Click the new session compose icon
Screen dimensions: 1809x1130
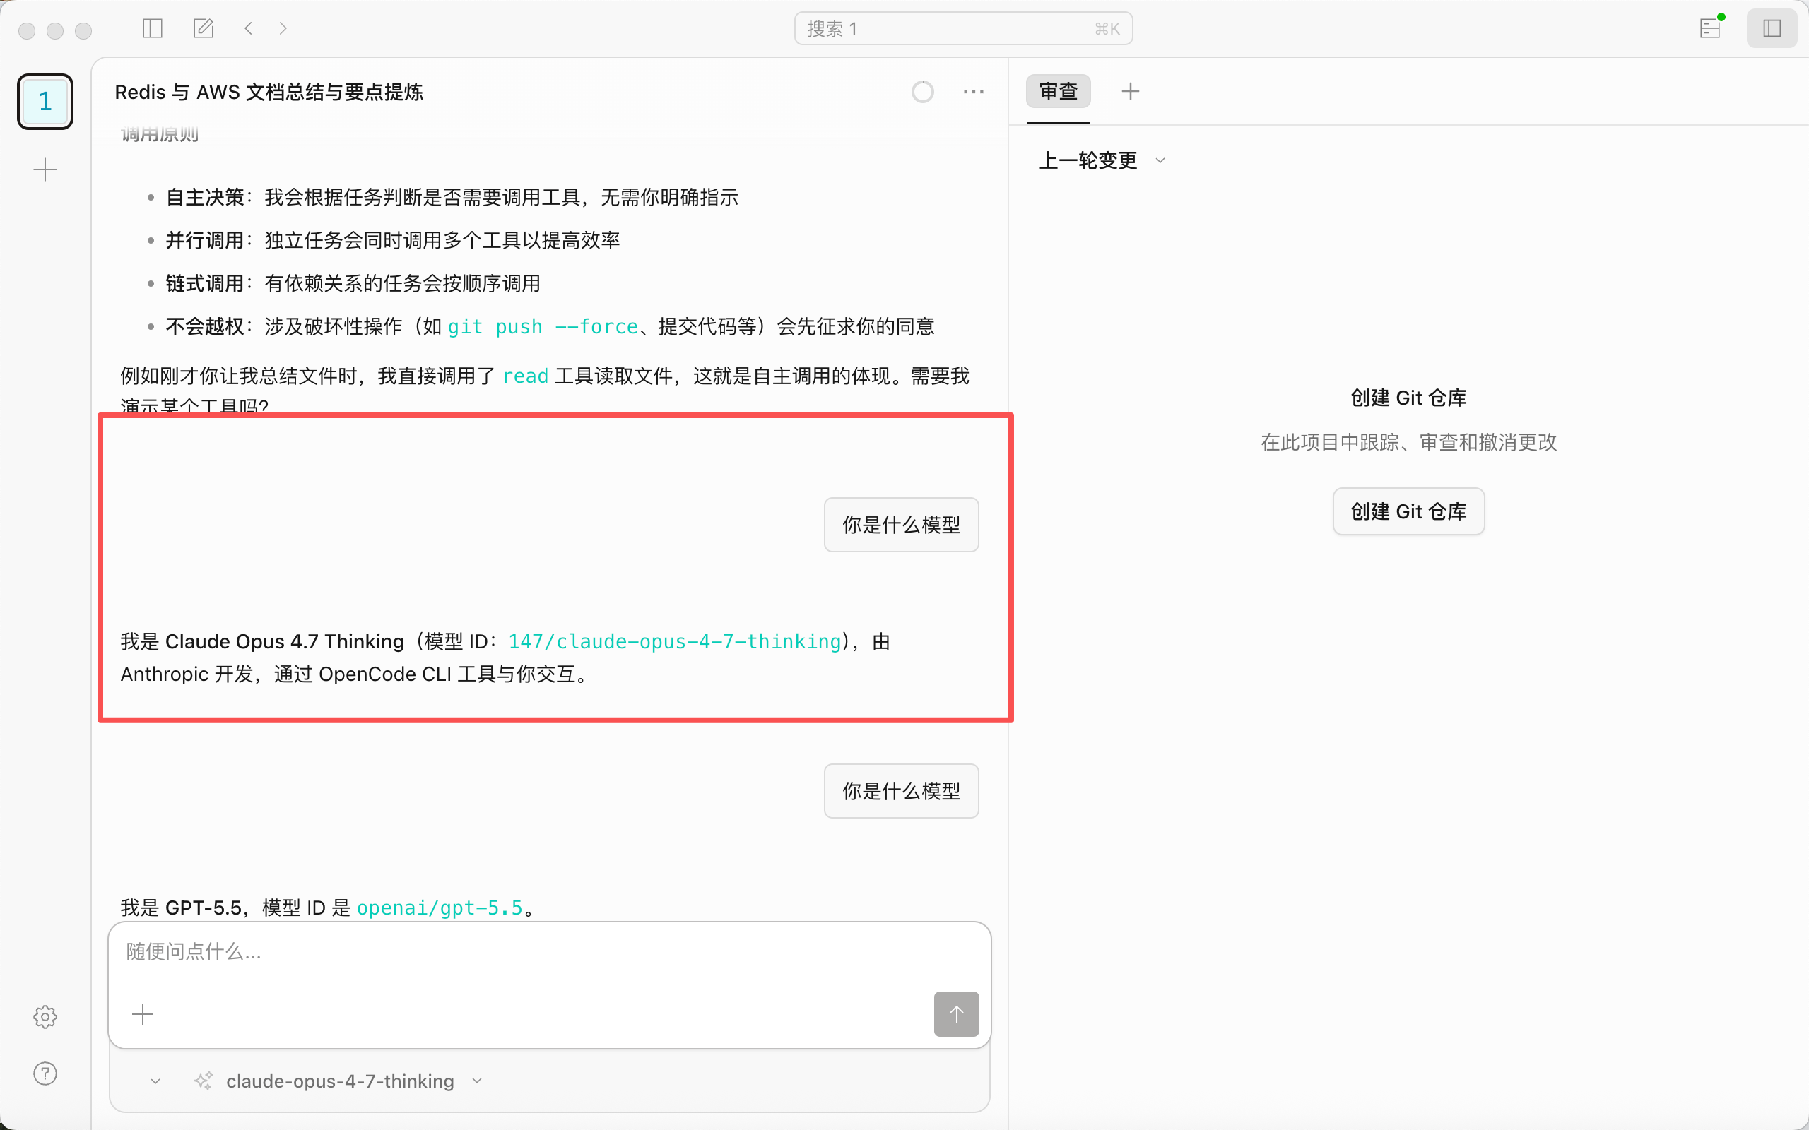204,28
